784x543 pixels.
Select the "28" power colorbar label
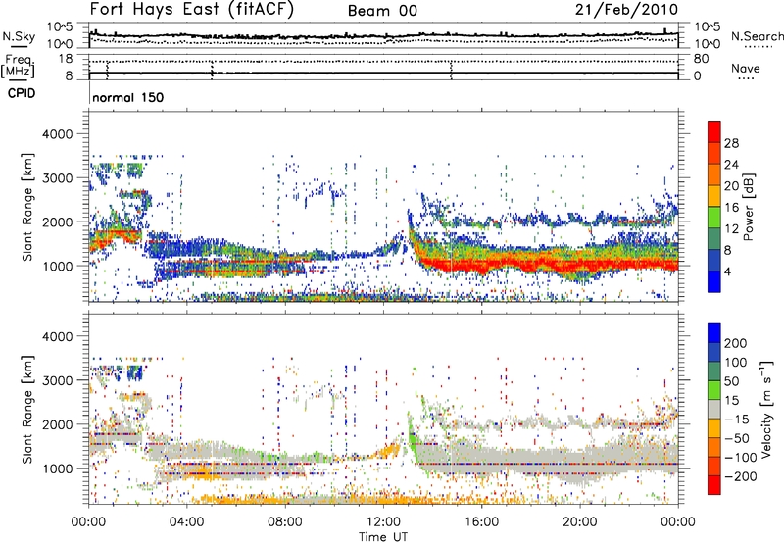(731, 143)
